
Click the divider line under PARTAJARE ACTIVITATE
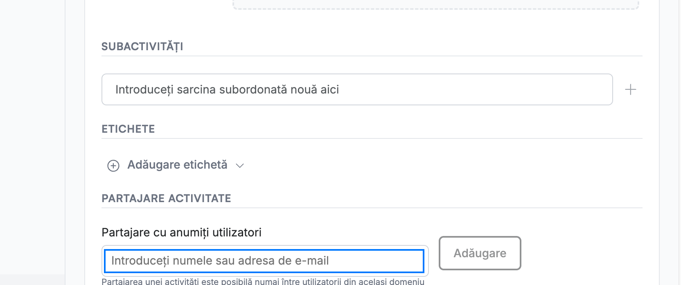tap(372, 208)
